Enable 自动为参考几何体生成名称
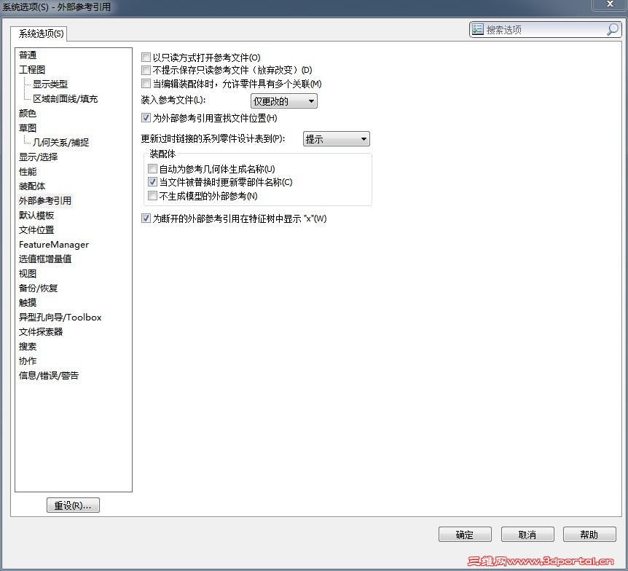628x571 pixels. coord(152,168)
